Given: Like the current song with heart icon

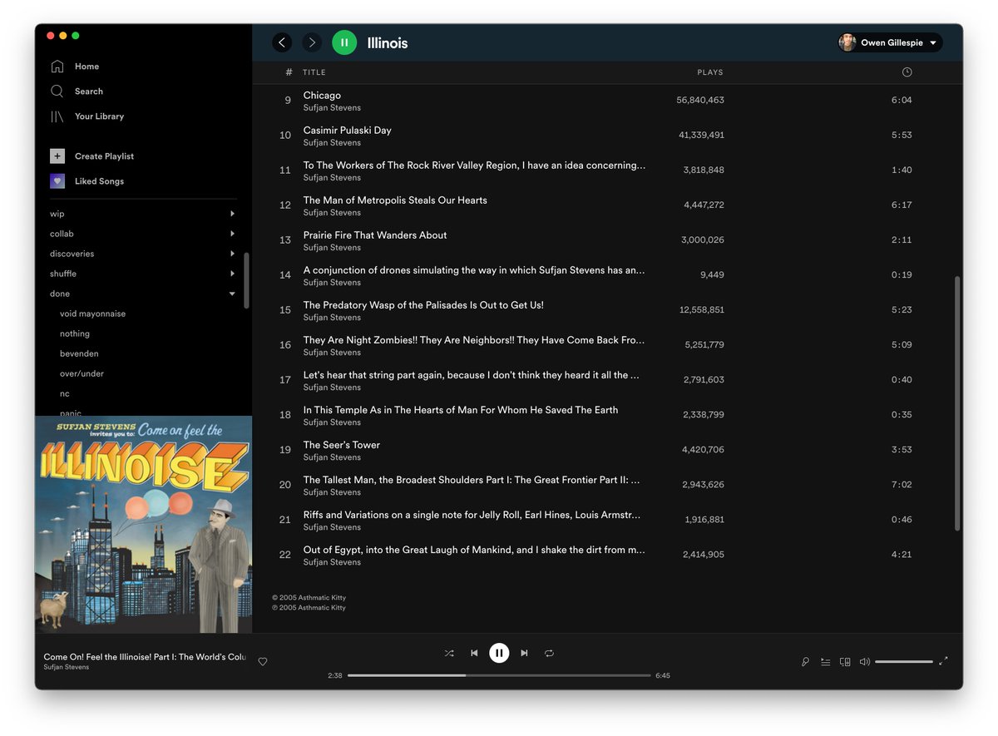Looking at the screenshot, I should pos(263,662).
